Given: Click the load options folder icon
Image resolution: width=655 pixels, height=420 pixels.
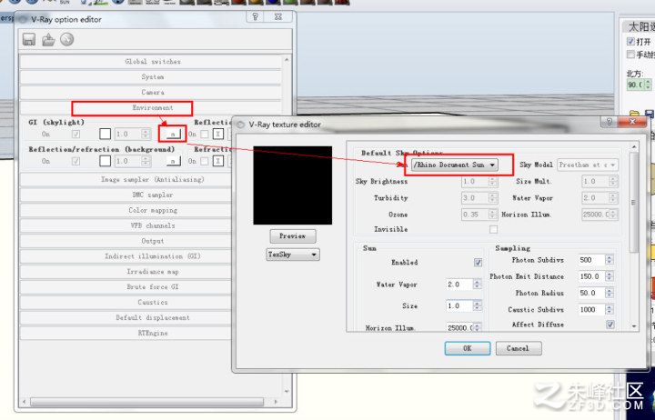Looking at the screenshot, I should tap(48, 40).
